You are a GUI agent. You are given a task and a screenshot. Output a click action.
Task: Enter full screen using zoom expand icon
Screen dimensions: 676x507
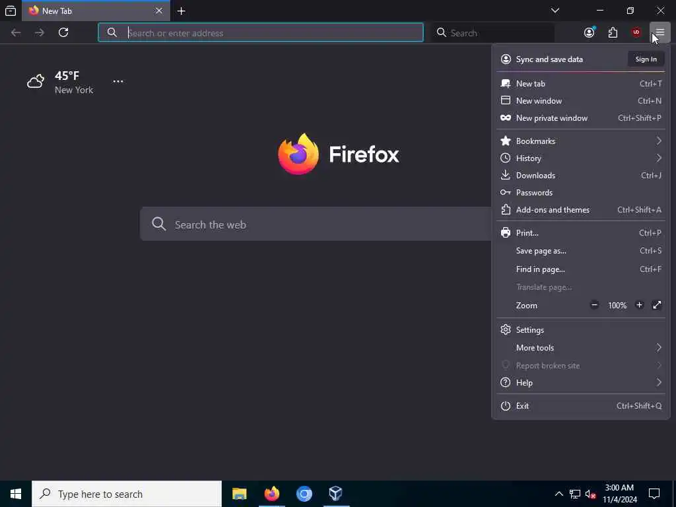coord(657,305)
